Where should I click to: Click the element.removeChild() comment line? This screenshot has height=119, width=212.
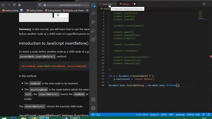(127, 63)
